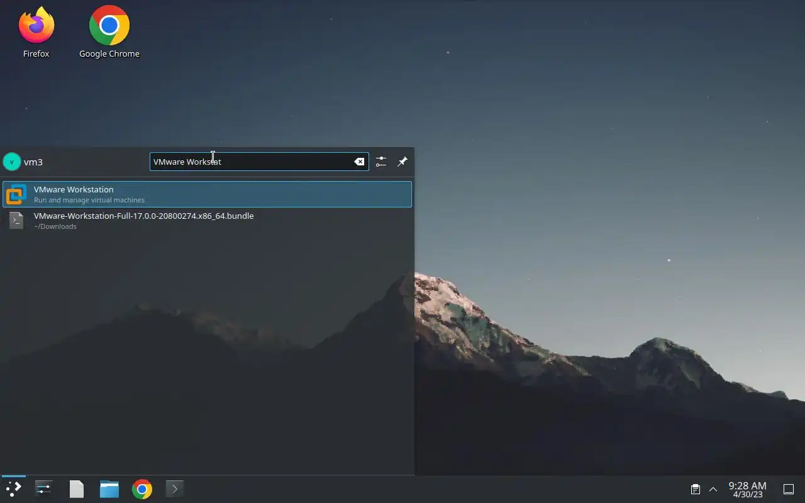The height and width of the screenshot is (503, 805).
Task: Open the Konsole terminal from the taskbar
Action: (174, 489)
